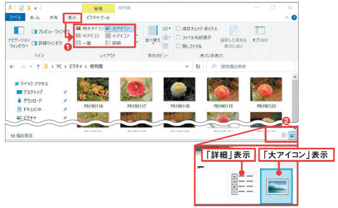
Task: Switch to details view in status bar
Action: pyautogui.click(x=284, y=135)
